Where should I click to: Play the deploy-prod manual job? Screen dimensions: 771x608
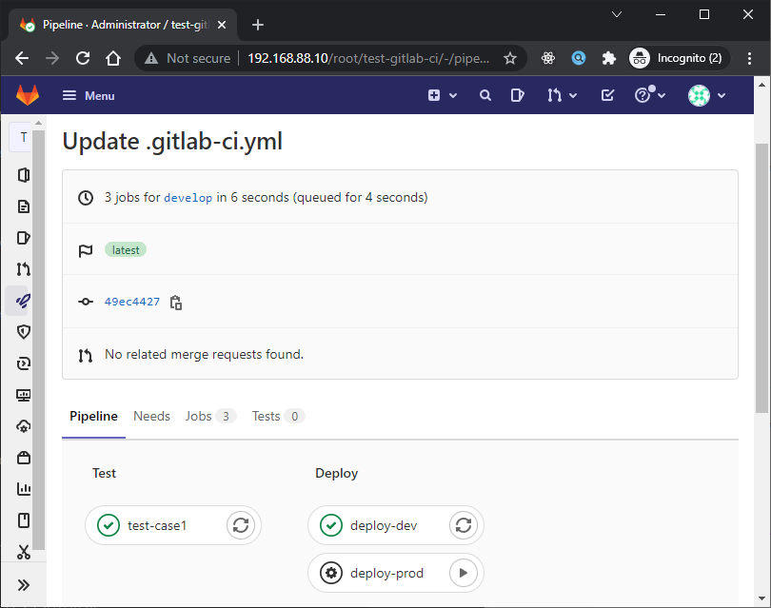click(464, 573)
